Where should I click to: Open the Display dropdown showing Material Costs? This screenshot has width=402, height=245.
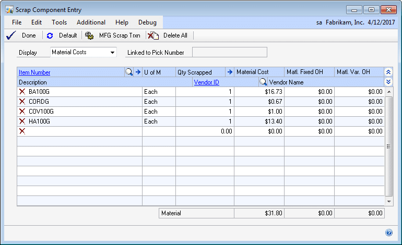click(x=112, y=52)
